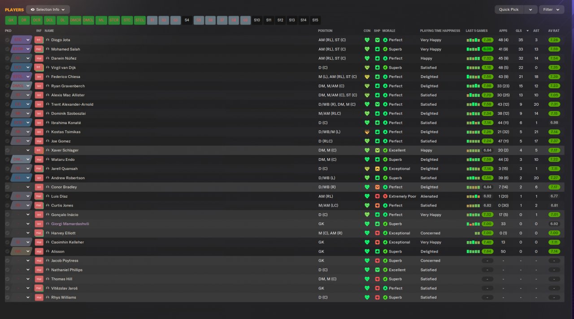
Task: Click the profile icon beside Diogo Jota
Action: coord(48,40)
